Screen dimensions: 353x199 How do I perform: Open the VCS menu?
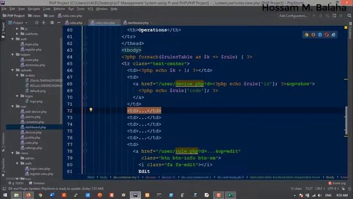coord(90,9)
